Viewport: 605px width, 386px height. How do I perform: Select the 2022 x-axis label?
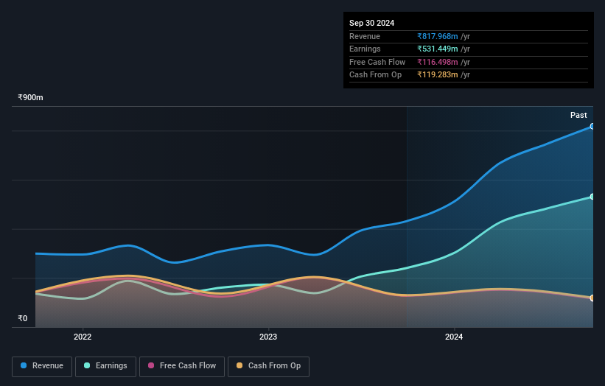[83, 337]
